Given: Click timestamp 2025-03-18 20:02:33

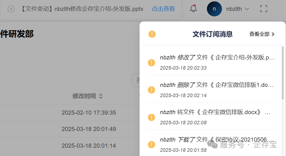Looking at the screenshot, I should 183,68.
